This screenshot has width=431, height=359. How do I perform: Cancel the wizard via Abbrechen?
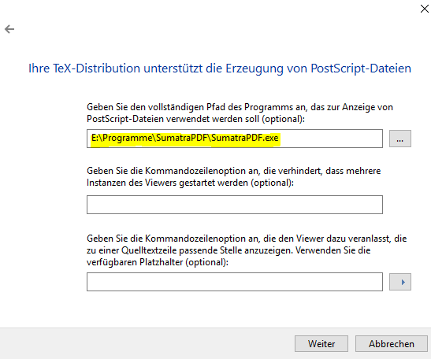click(392, 343)
